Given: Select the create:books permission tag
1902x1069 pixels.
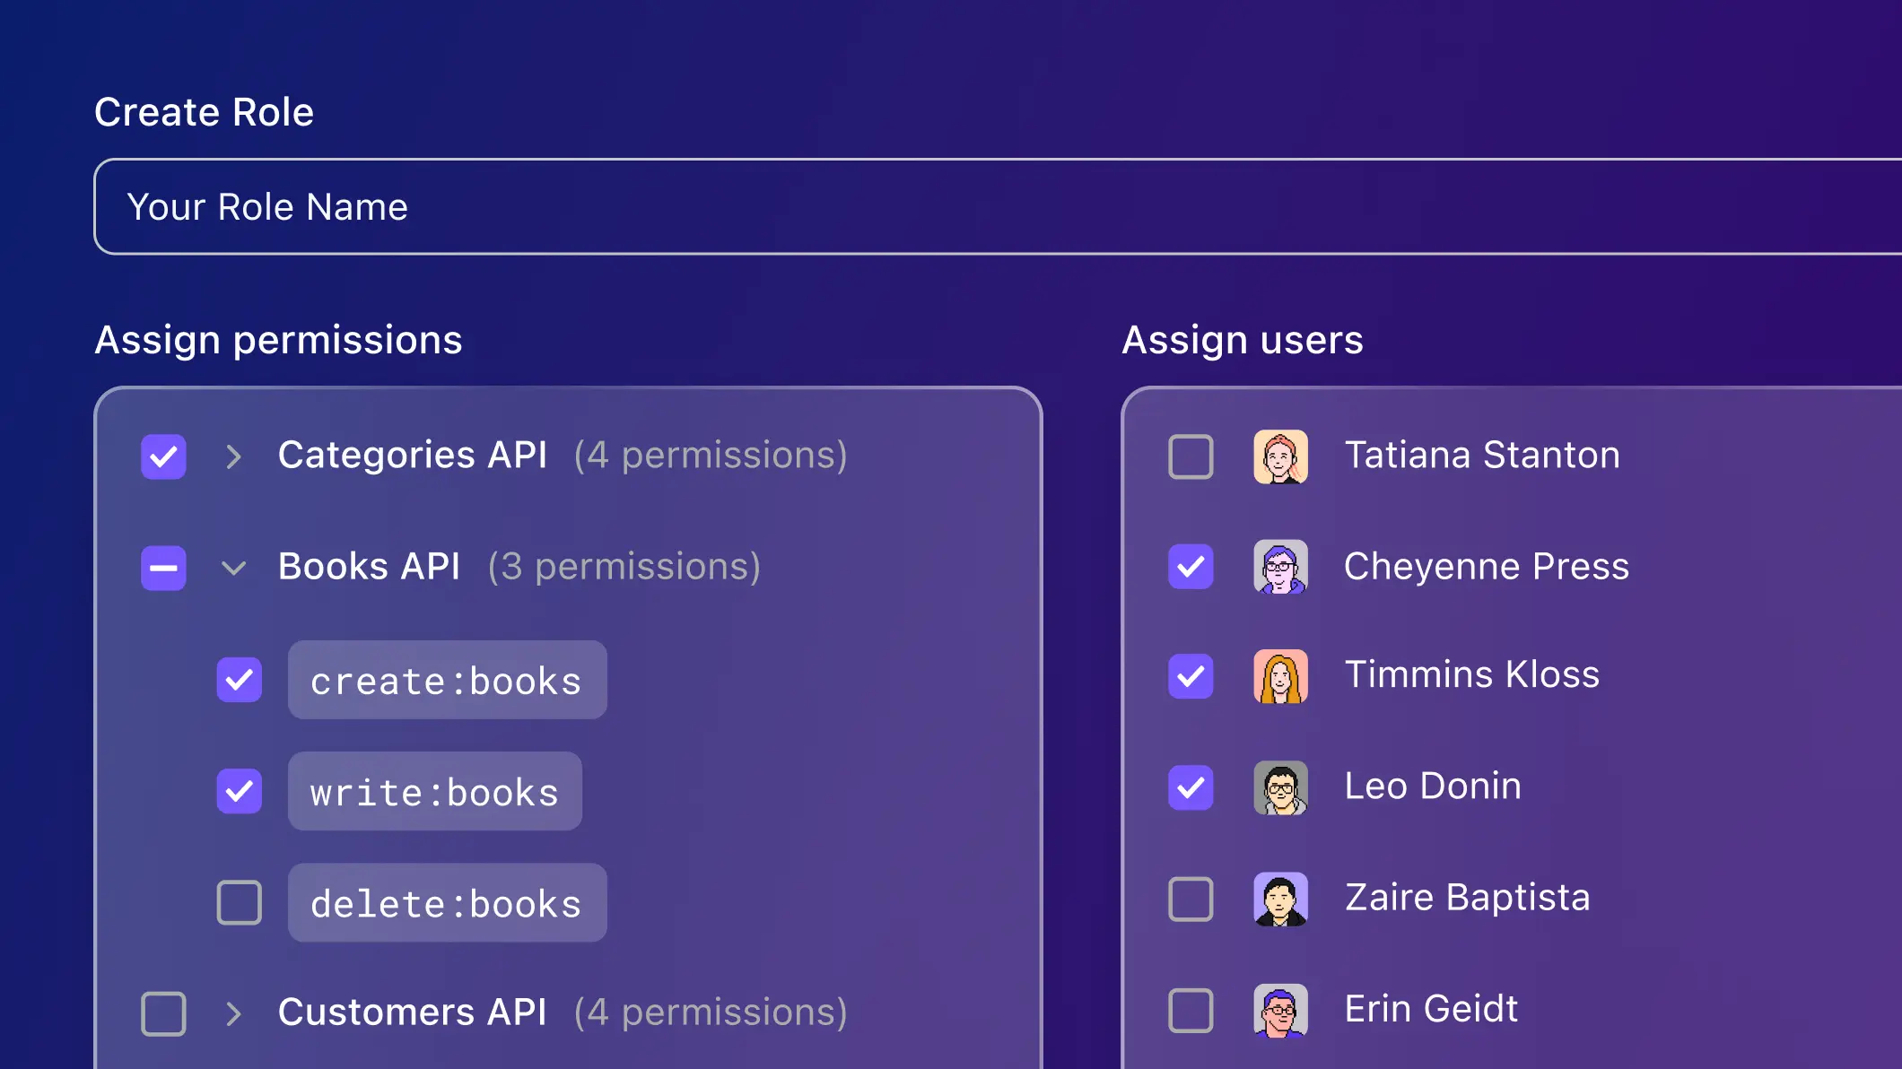Looking at the screenshot, I should [447, 680].
